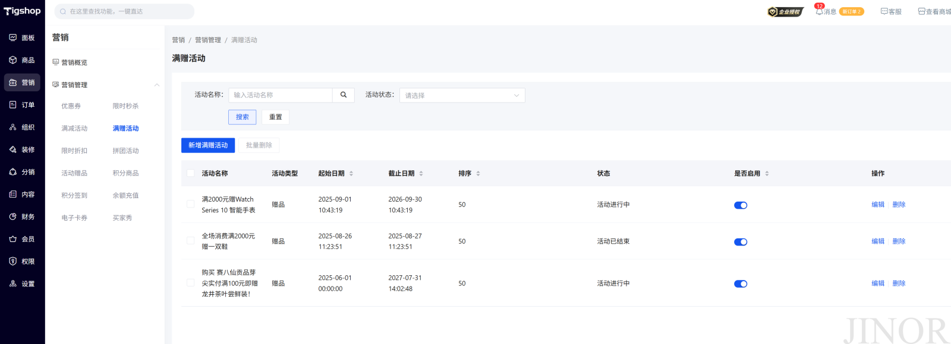Toggle 是否启用 for 全场消费满2000元 row
The height and width of the screenshot is (344, 951).
click(741, 242)
